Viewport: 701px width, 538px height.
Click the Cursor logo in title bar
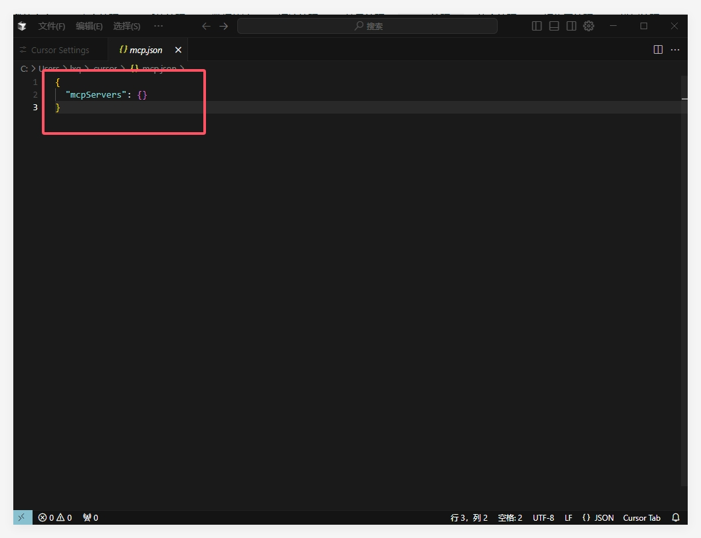23,26
